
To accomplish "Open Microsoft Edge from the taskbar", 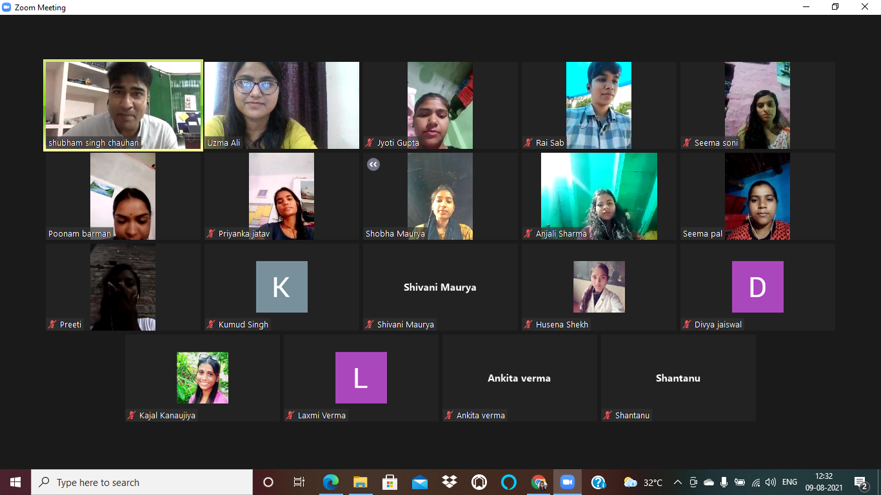I will [331, 482].
